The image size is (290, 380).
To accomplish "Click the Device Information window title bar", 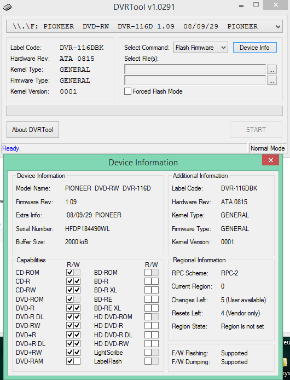I will 143,163.
